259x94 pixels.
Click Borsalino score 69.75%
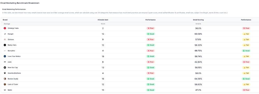tap(198, 51)
